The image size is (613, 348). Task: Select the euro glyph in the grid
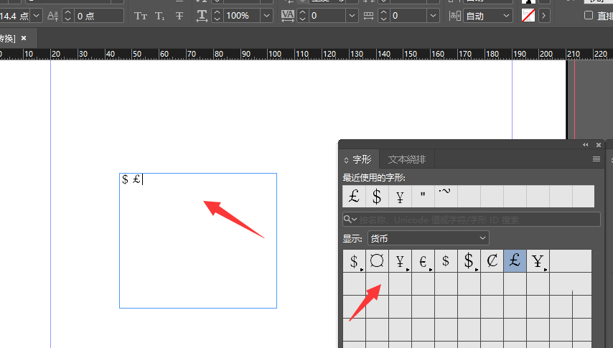423,261
